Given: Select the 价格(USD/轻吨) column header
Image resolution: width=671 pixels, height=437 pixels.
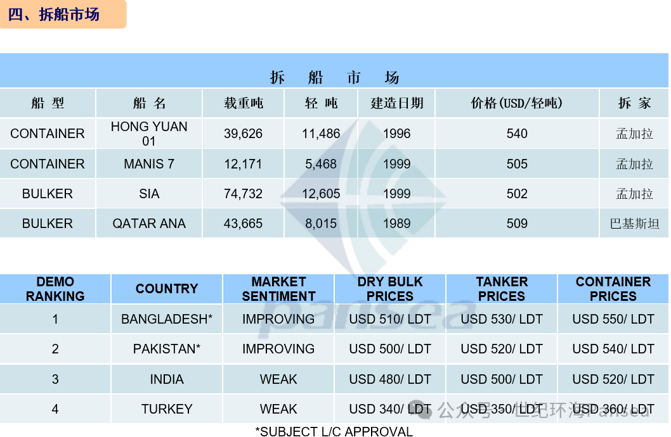Looking at the screenshot, I should point(516,103).
